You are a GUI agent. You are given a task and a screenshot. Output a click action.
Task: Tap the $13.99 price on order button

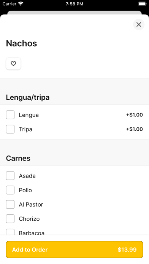[x=127, y=250]
